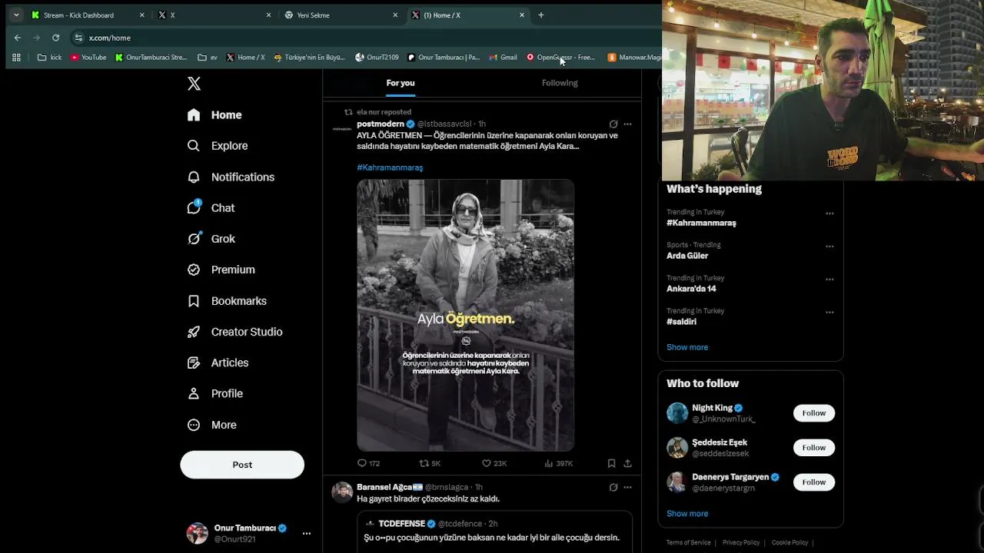This screenshot has width=984, height=553.
Task: Open Grok from the sidebar
Action: [211, 239]
